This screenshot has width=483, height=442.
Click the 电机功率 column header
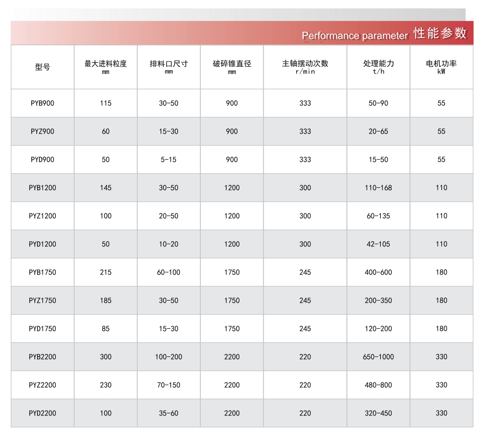pyautogui.click(x=441, y=64)
